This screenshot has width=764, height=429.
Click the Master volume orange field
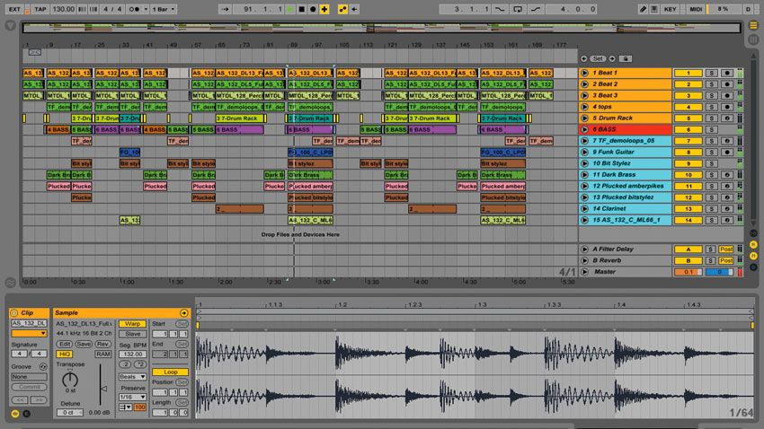tap(688, 272)
